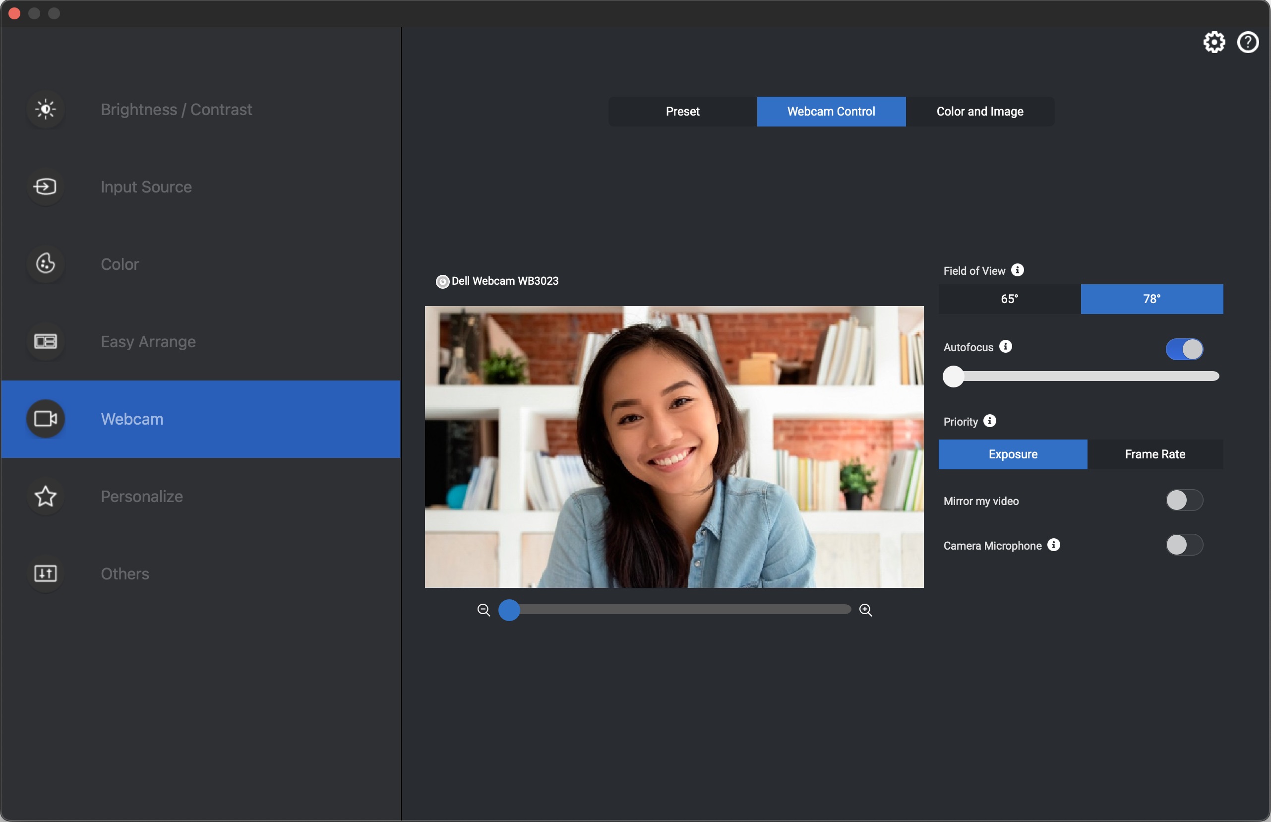Toggle Mirror my video off
This screenshot has width=1271, height=822.
pyautogui.click(x=1184, y=500)
